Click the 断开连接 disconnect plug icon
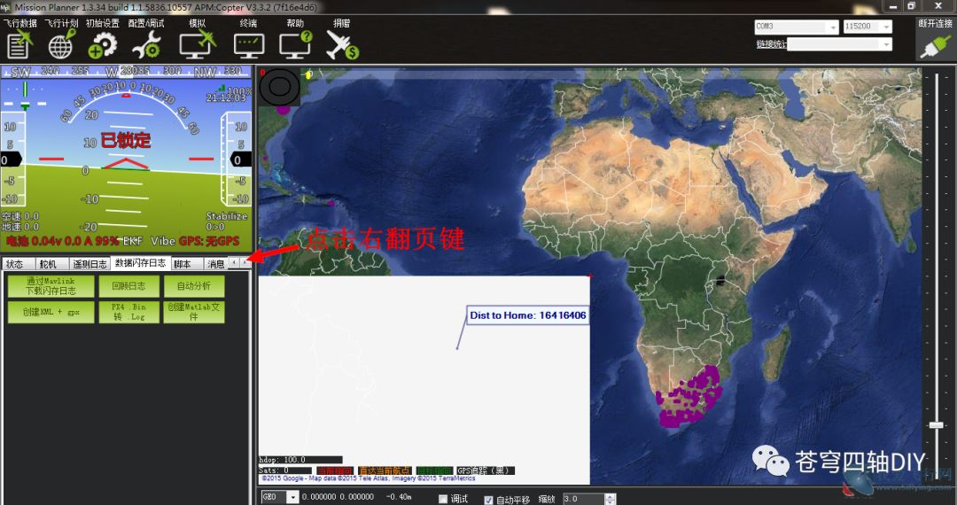Viewport: 957px width, 505px height. 936,46
